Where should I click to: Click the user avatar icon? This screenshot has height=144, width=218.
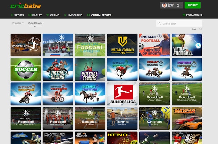(x=164, y=5)
